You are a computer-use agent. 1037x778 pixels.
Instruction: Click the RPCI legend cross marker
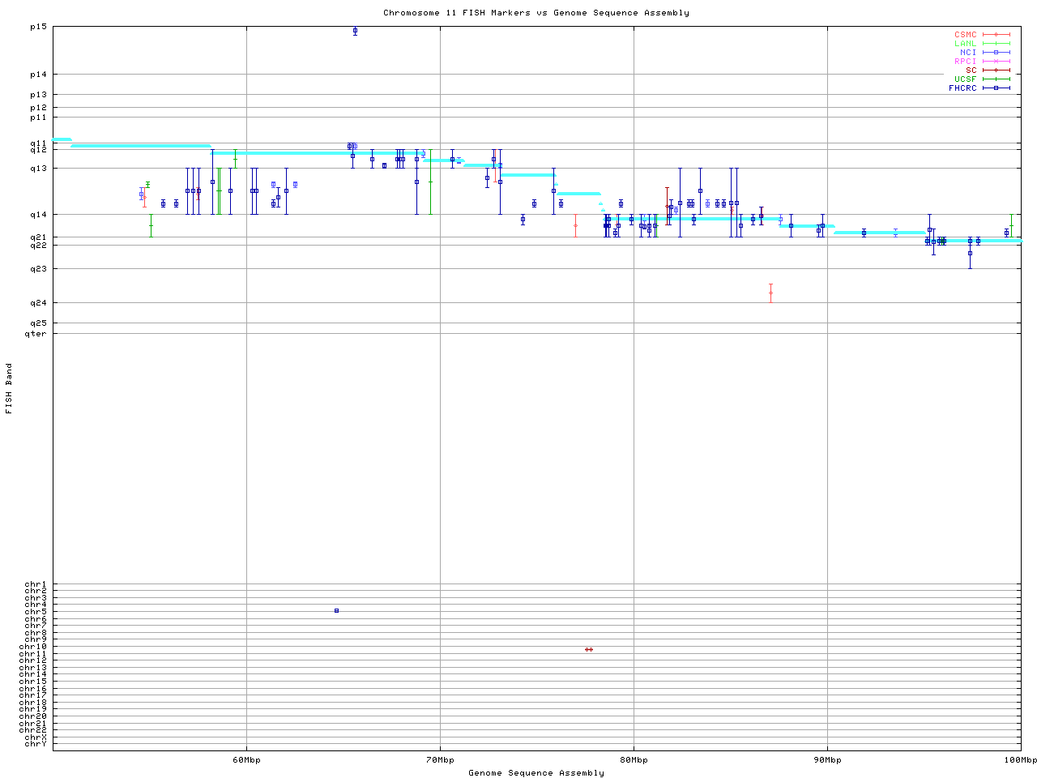[x=996, y=62]
